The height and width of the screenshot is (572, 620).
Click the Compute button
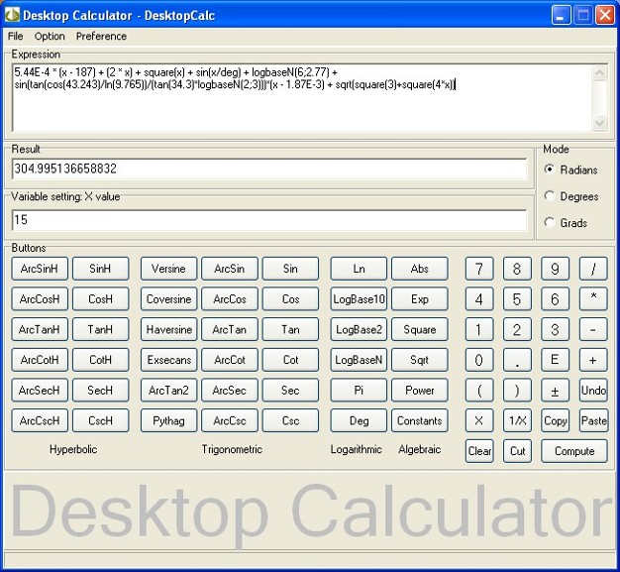(x=574, y=451)
